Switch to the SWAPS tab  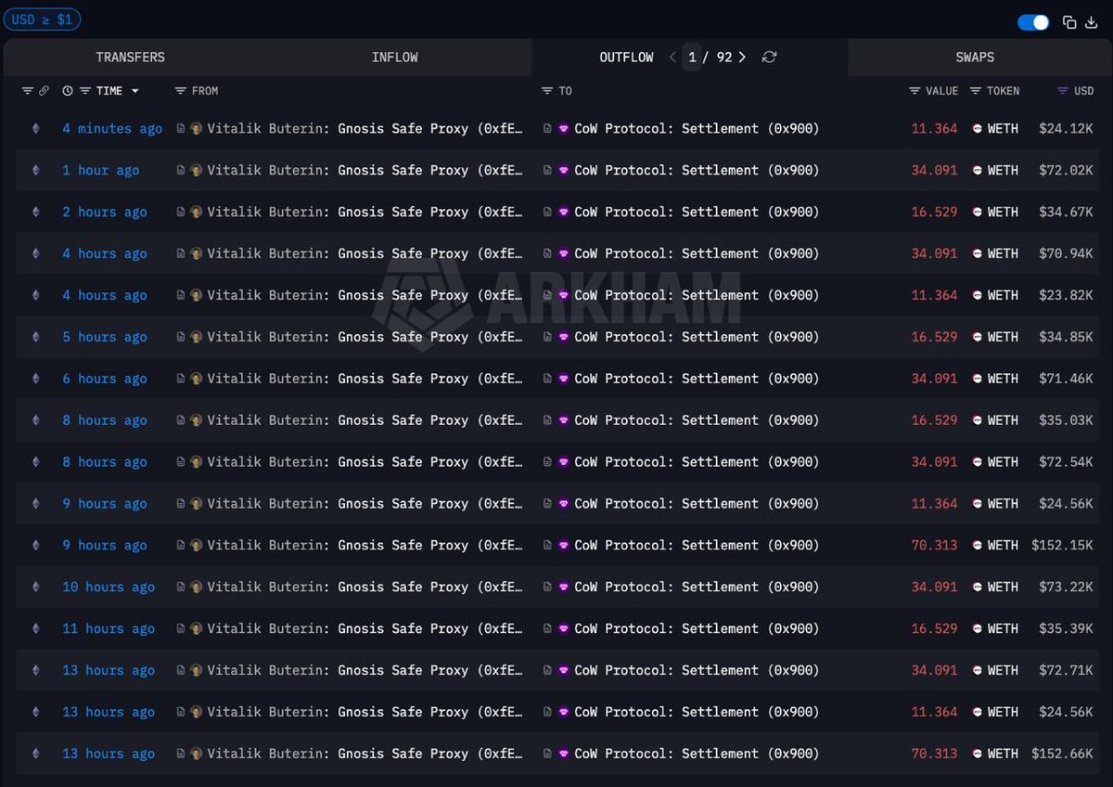975,58
